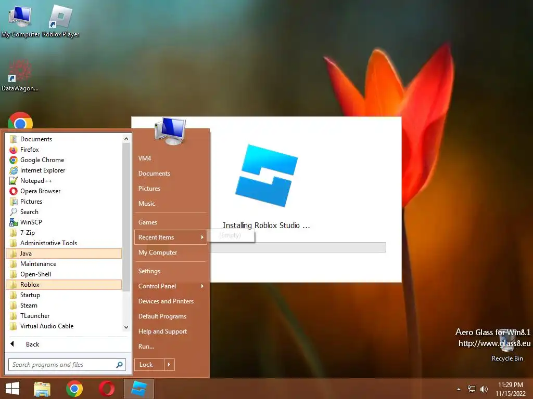Screen dimensions: 533x399
Task: Open Games from start menu
Action: point(171,222)
